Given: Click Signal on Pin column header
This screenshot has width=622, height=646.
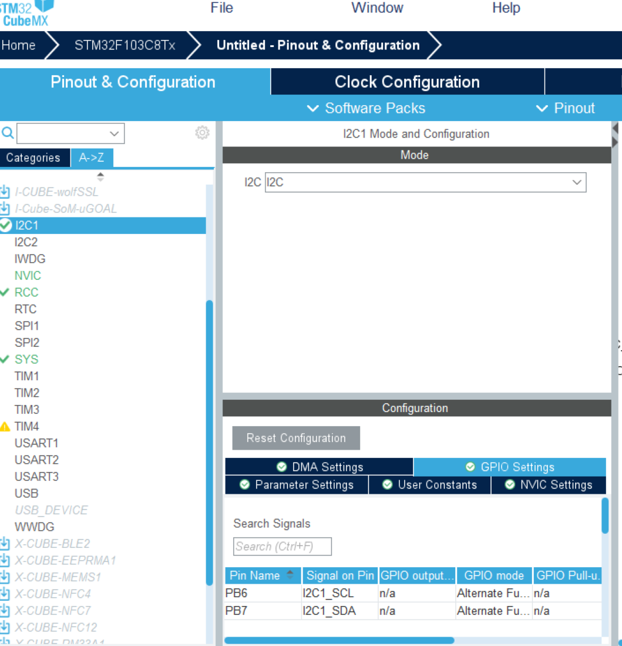Looking at the screenshot, I should [340, 575].
